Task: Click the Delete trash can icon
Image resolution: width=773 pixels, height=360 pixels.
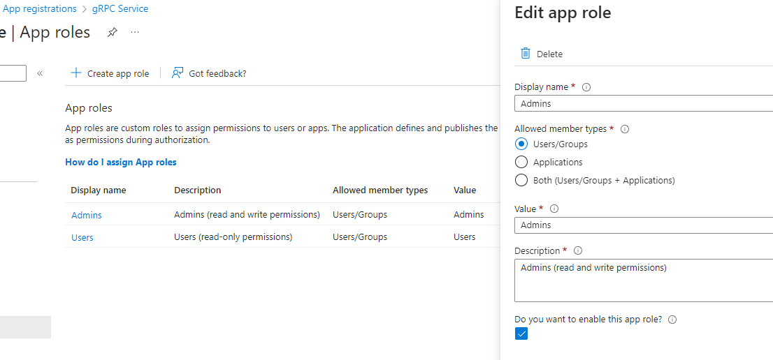Action: (x=526, y=54)
